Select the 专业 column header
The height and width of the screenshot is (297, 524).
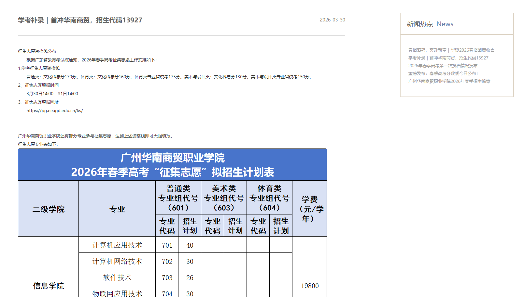coord(117,209)
